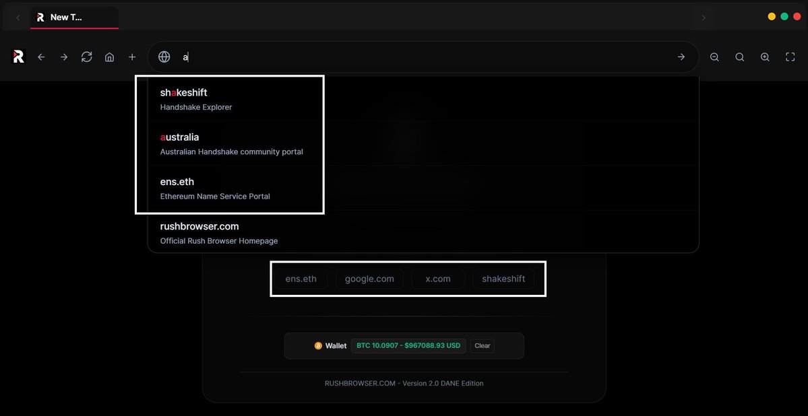Open a new tab with the plus icon
Screen dimensions: 808x416
click(x=132, y=57)
